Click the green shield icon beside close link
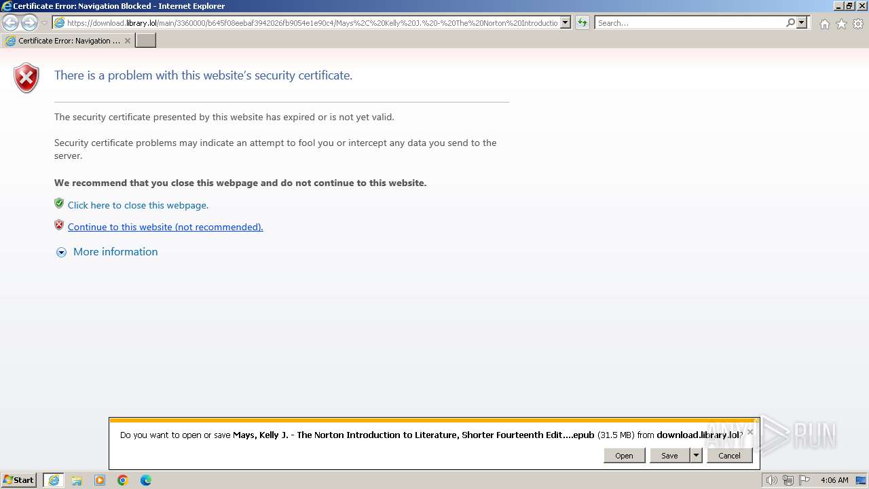 click(x=59, y=203)
